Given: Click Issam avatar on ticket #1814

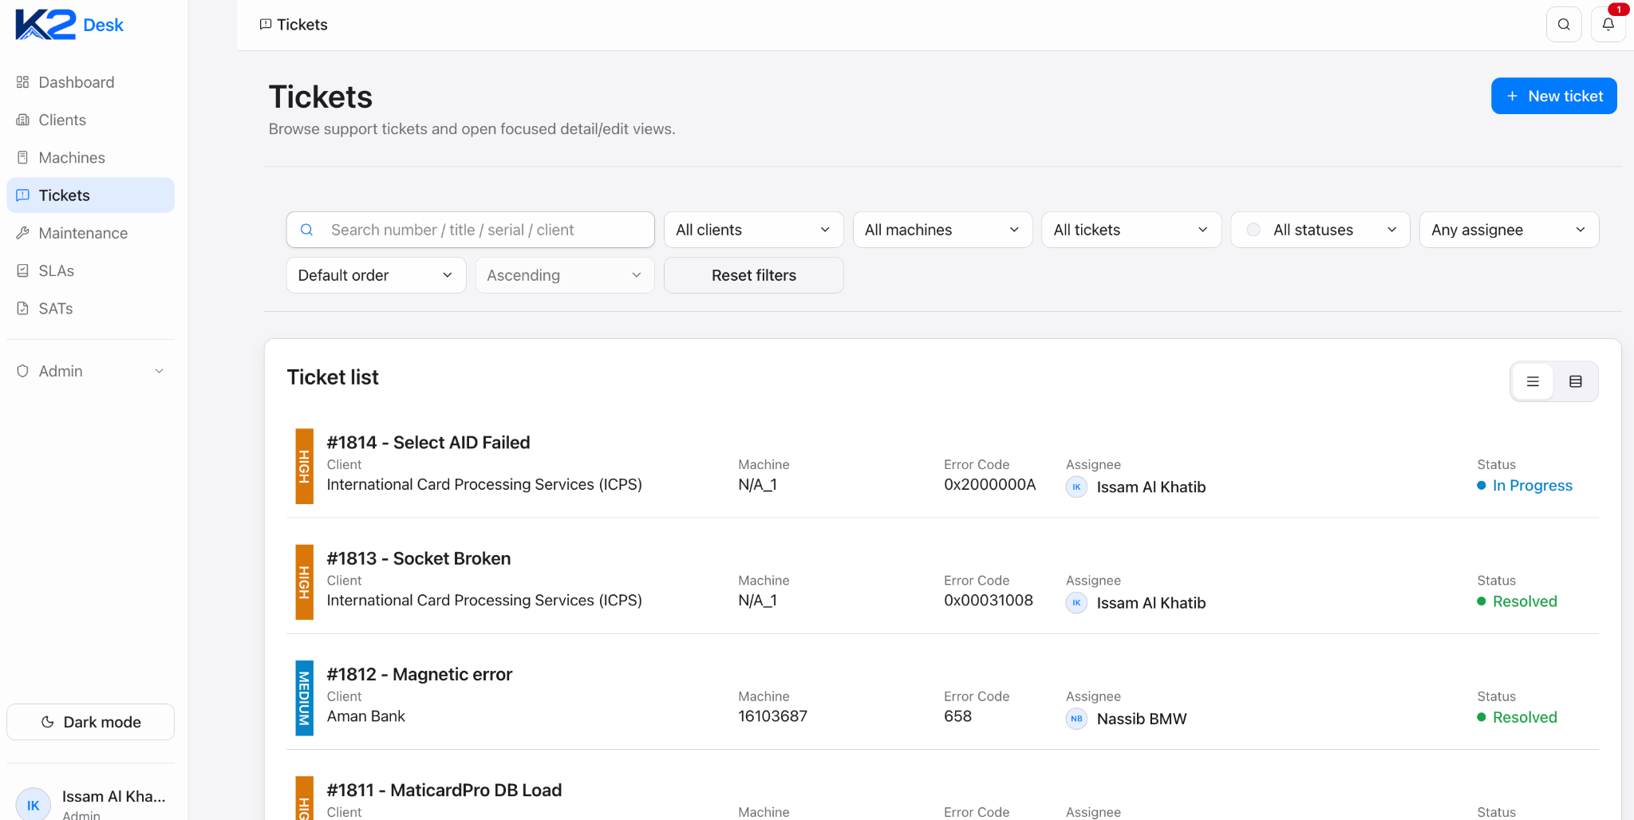Looking at the screenshot, I should (1076, 487).
